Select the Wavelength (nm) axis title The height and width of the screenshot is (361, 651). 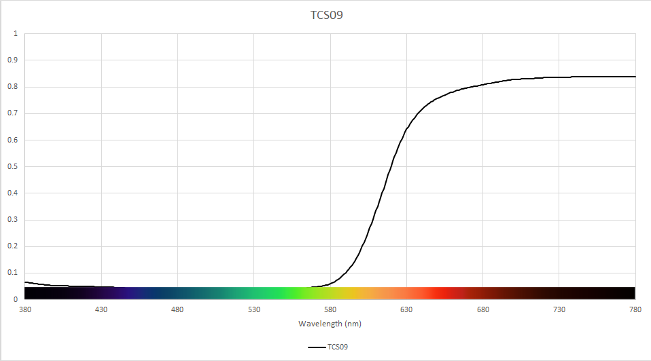[x=330, y=324]
